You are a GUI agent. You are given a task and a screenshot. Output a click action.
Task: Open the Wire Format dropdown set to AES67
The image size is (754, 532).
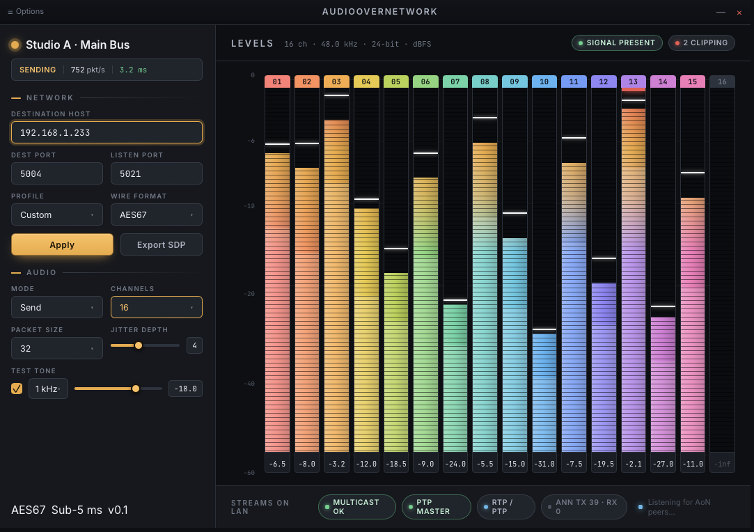point(156,214)
